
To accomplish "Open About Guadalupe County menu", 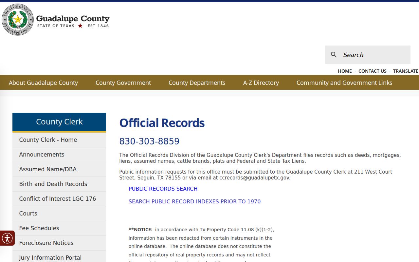I will (43, 83).
